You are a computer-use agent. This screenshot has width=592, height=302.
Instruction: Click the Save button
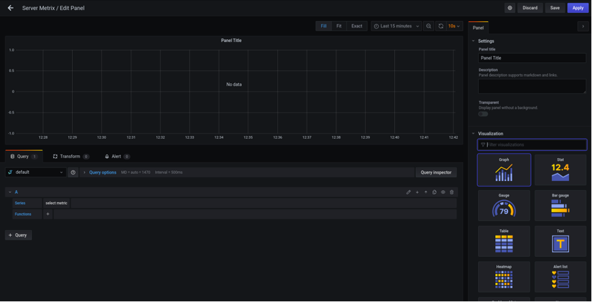pos(555,8)
